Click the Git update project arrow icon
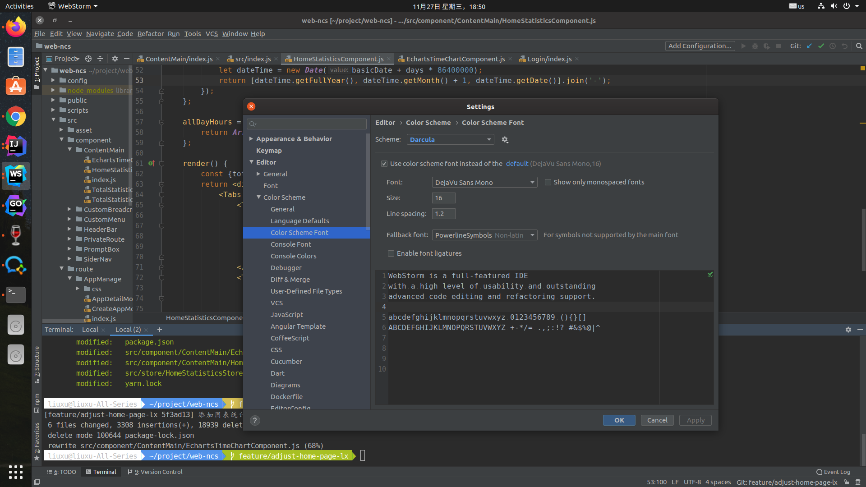This screenshot has height=487, width=866. tap(809, 46)
